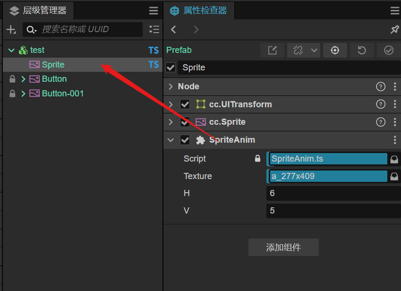Disable the cc.UITransform component checkbox
This screenshot has height=291, width=401.
(185, 104)
